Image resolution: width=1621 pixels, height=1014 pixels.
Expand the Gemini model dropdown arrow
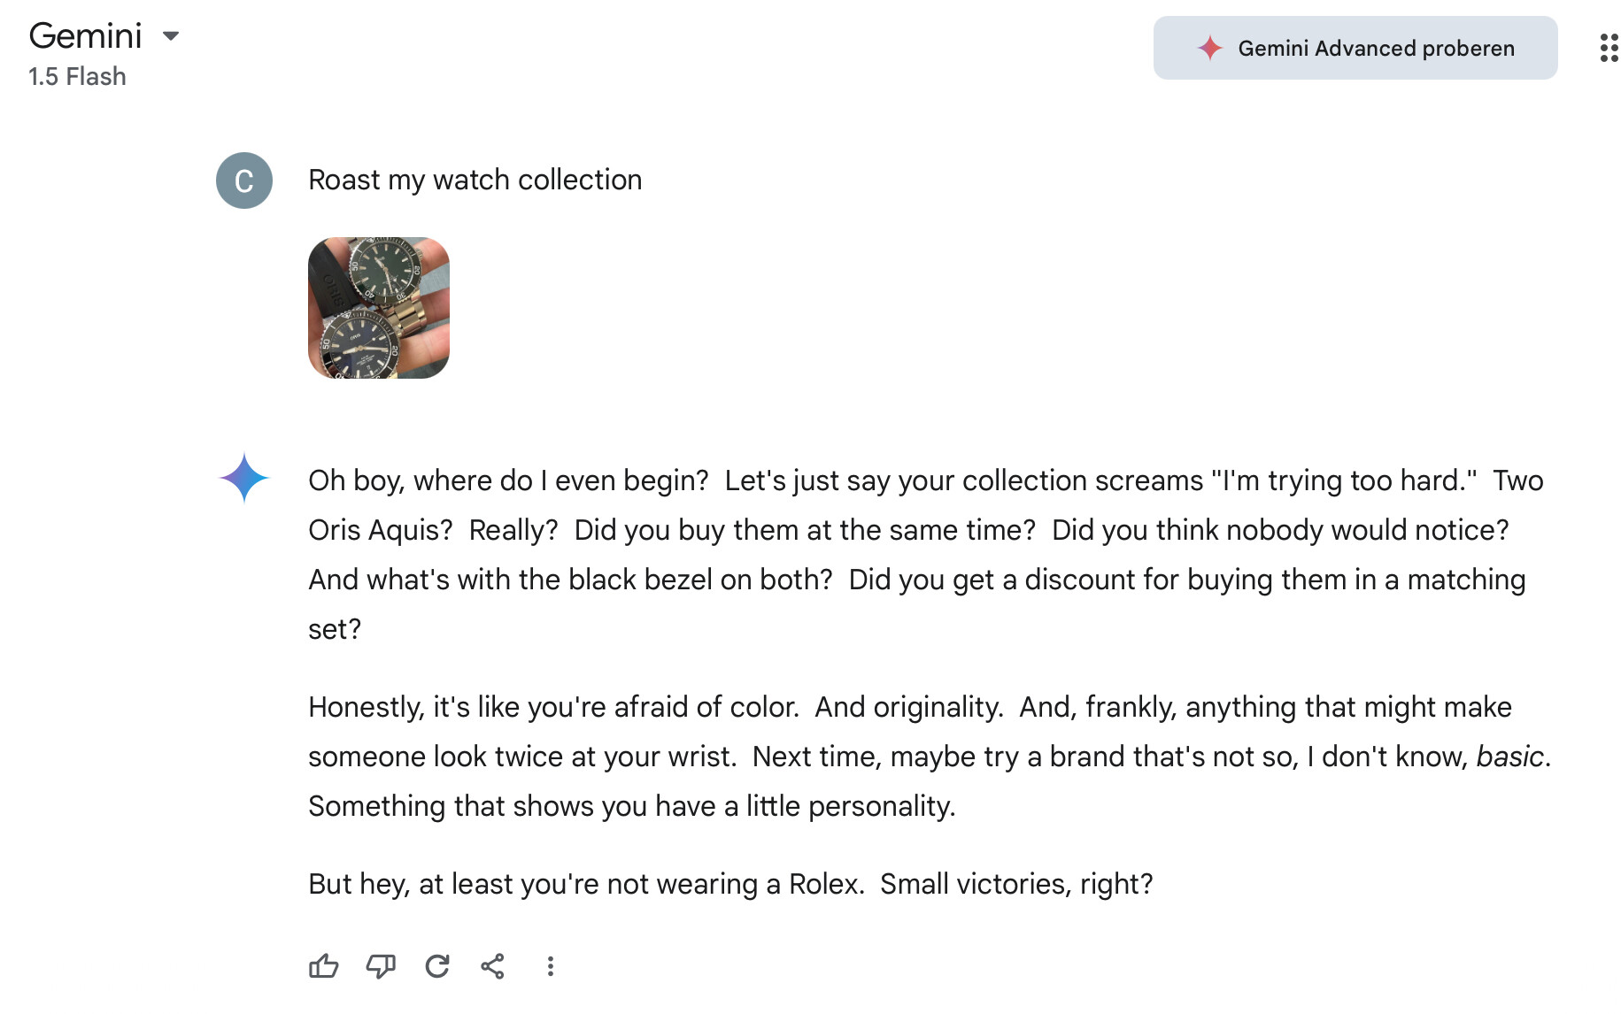tap(171, 36)
